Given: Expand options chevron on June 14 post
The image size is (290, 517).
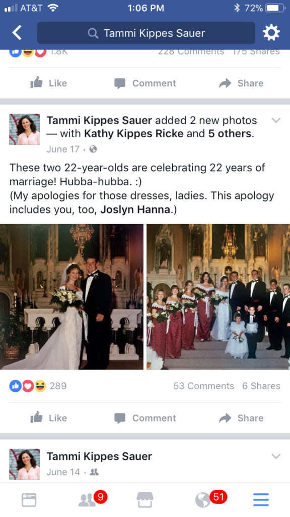Looking at the screenshot, I should (276, 456).
